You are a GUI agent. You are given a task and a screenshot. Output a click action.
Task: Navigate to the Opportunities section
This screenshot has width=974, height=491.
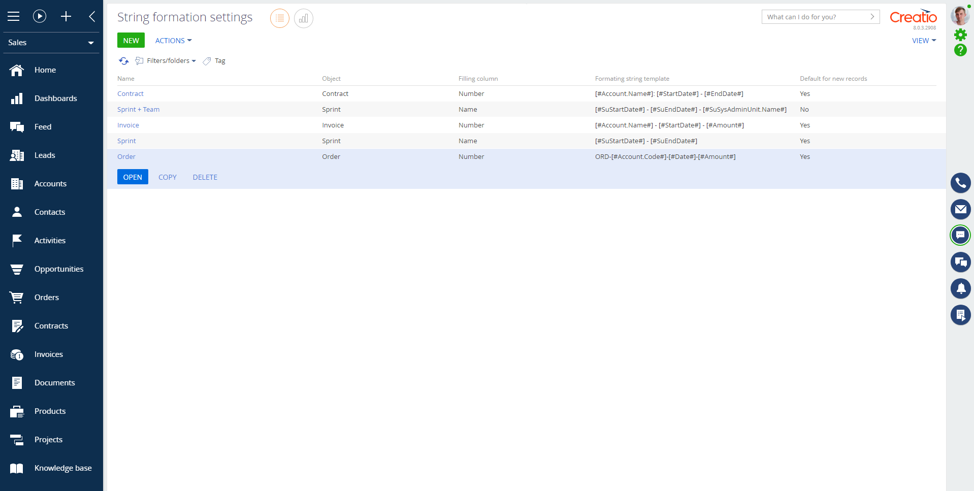59,269
